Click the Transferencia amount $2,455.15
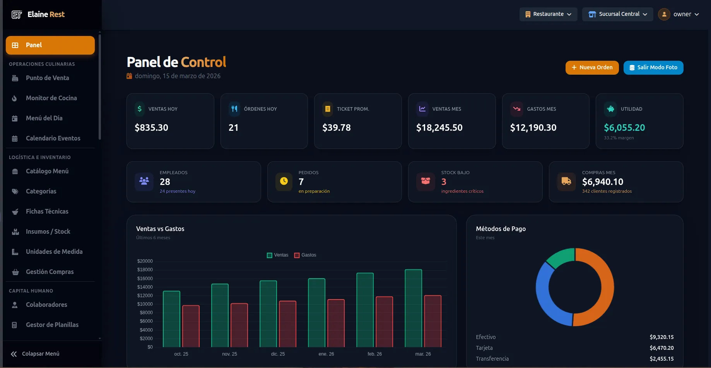 pos(661,359)
